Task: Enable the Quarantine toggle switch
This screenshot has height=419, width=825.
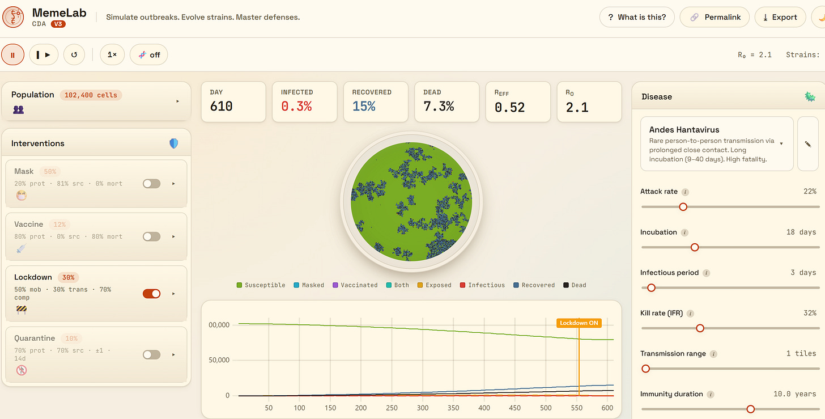Action: tap(151, 354)
